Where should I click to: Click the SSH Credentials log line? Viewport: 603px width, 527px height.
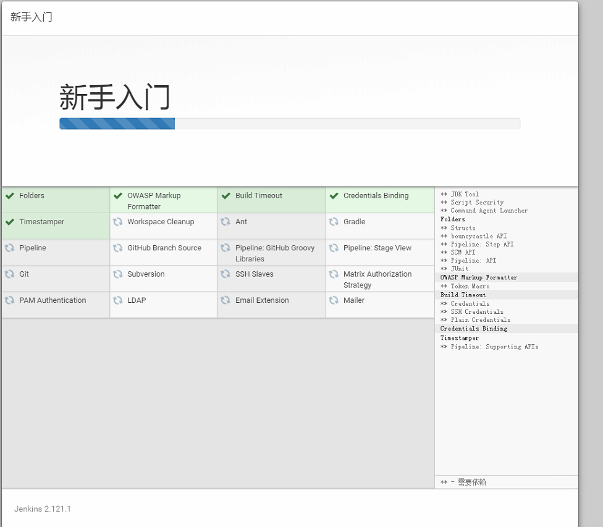click(472, 311)
